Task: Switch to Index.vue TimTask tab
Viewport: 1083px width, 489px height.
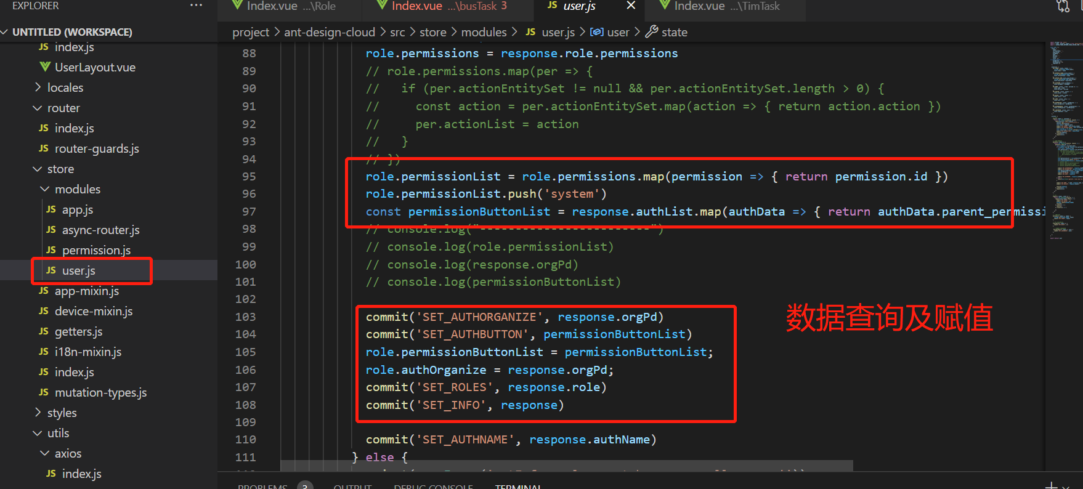Action: [x=725, y=6]
